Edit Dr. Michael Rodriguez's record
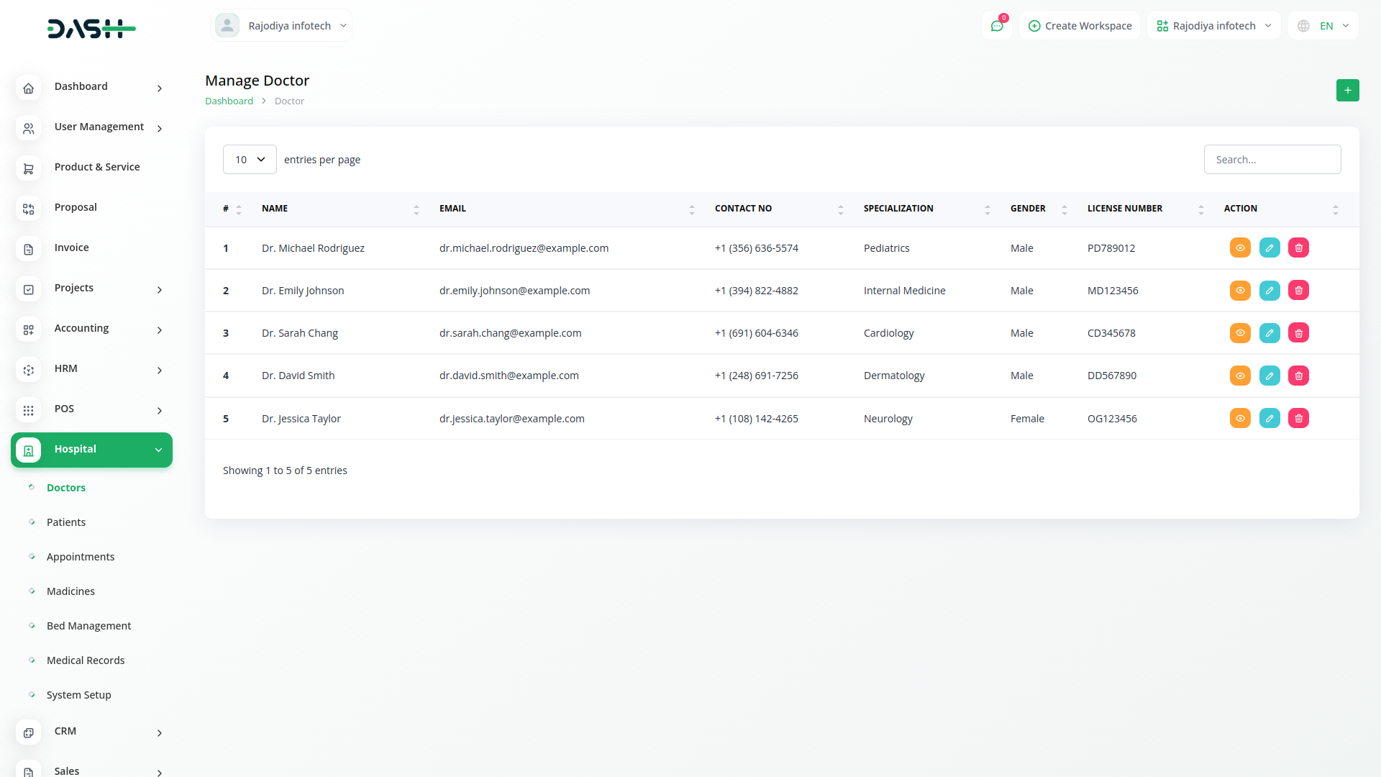1381x777 pixels. click(x=1270, y=248)
